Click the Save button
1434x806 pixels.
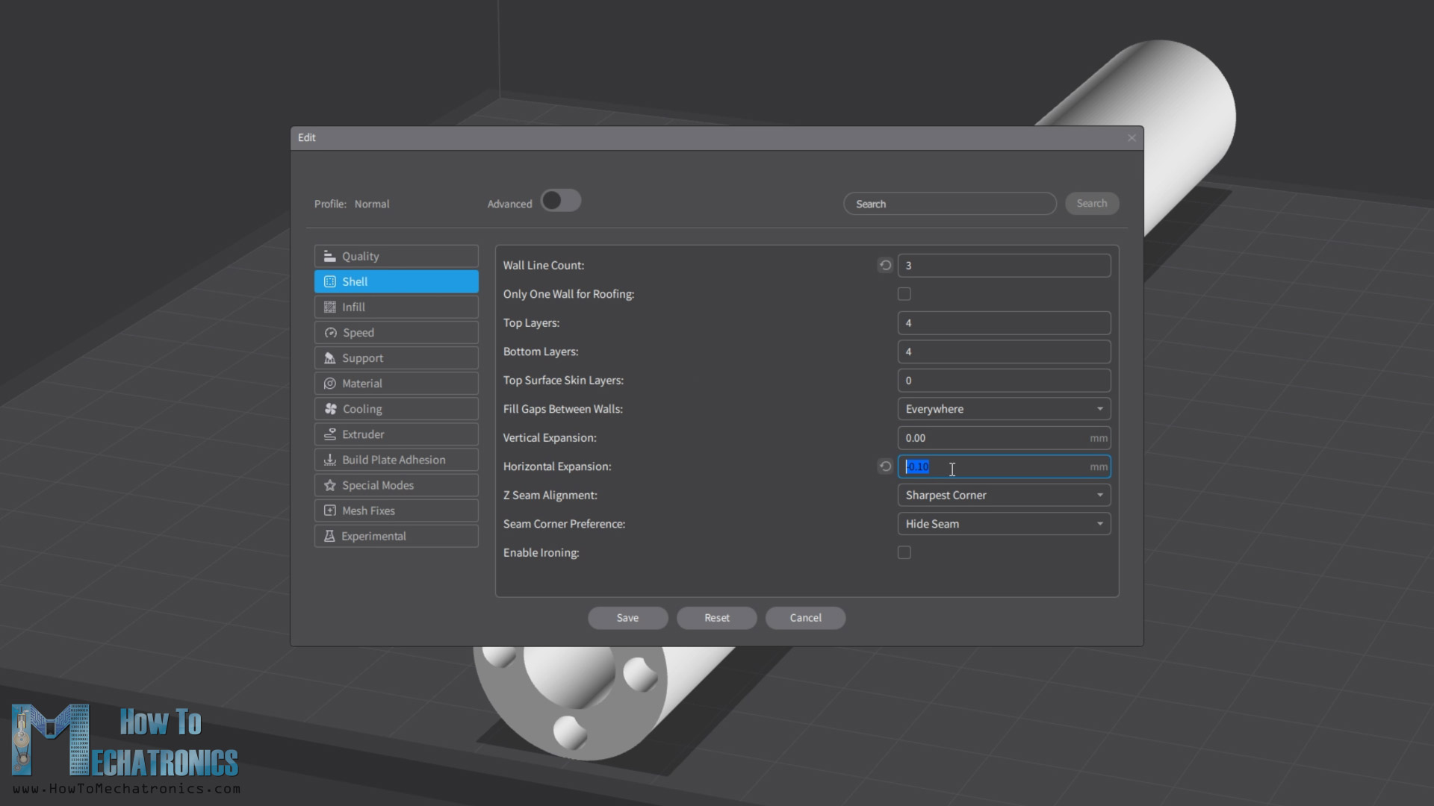tap(627, 618)
